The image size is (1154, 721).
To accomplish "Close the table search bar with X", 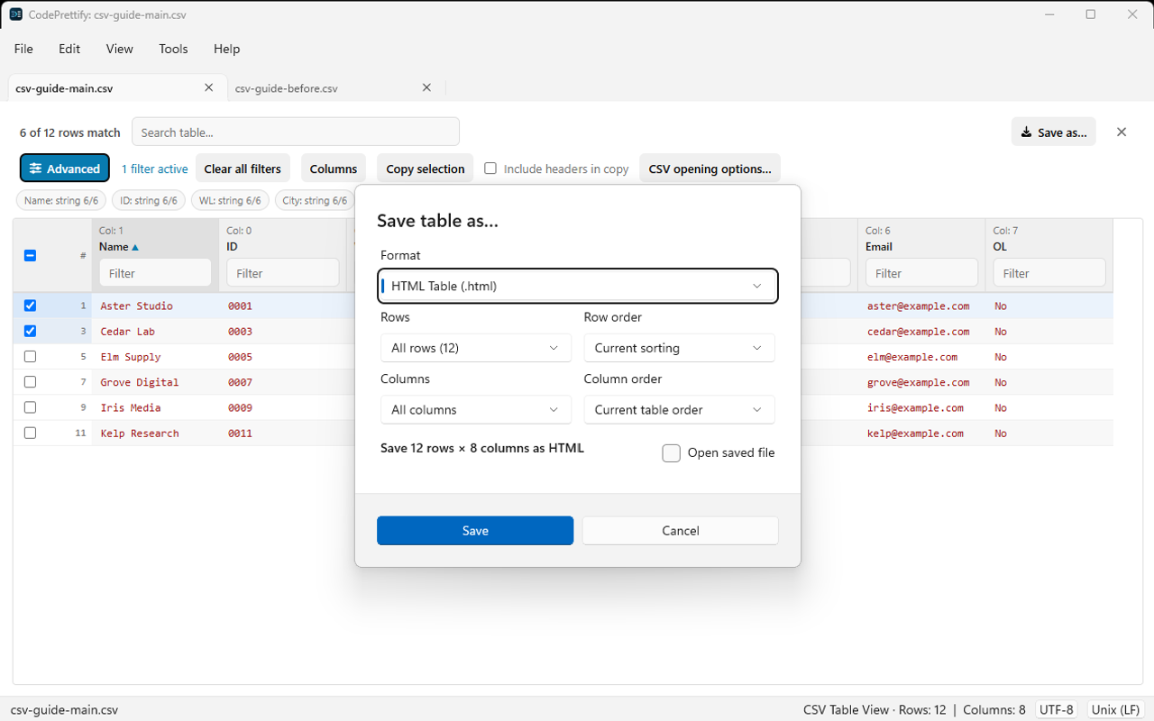I will pyautogui.click(x=1122, y=132).
